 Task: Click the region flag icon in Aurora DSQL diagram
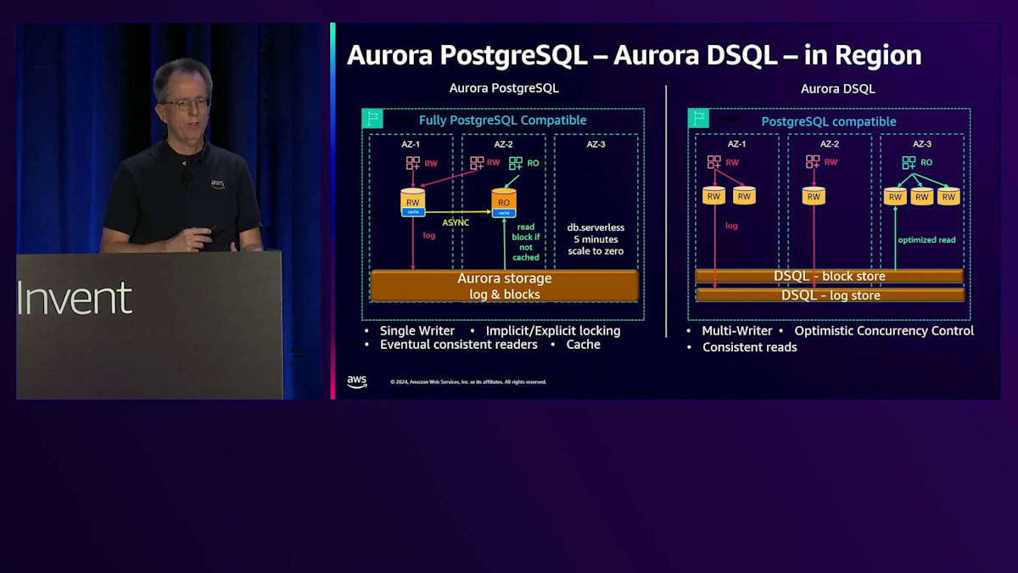coord(698,119)
